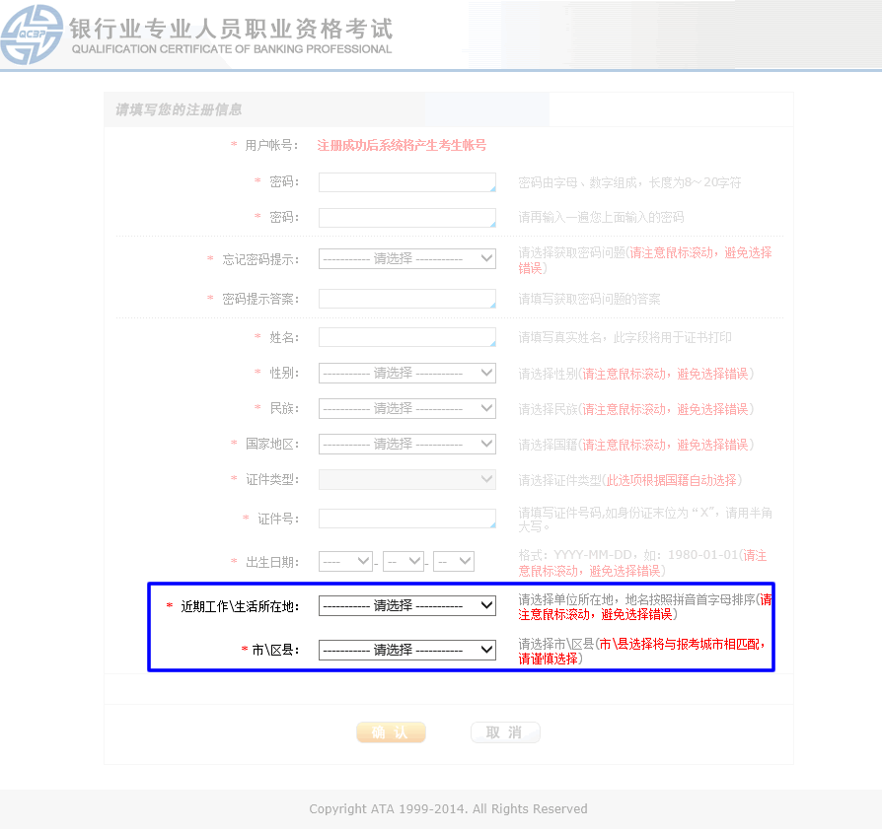
Task: Click the 姓名 name input field
Action: [x=406, y=336]
